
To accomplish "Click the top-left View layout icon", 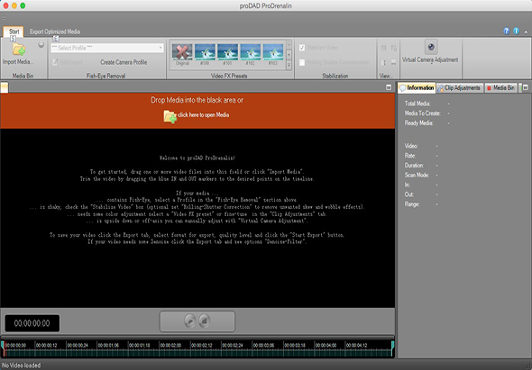I will click(384, 48).
